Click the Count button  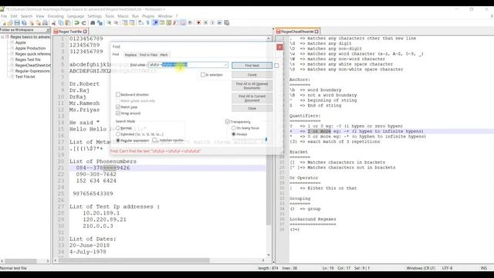tap(252, 75)
